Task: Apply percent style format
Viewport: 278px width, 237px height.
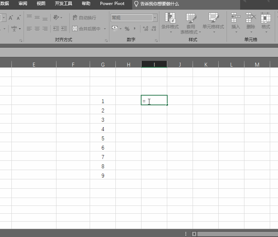Action: tap(127, 29)
